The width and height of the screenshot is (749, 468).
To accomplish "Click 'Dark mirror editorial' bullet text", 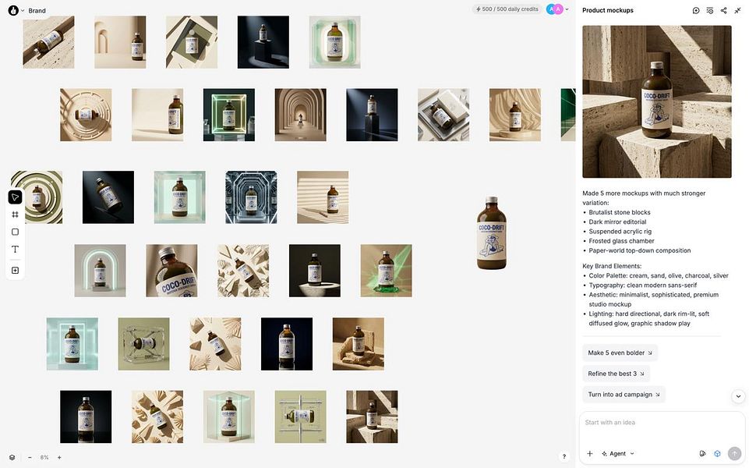I will tap(617, 222).
